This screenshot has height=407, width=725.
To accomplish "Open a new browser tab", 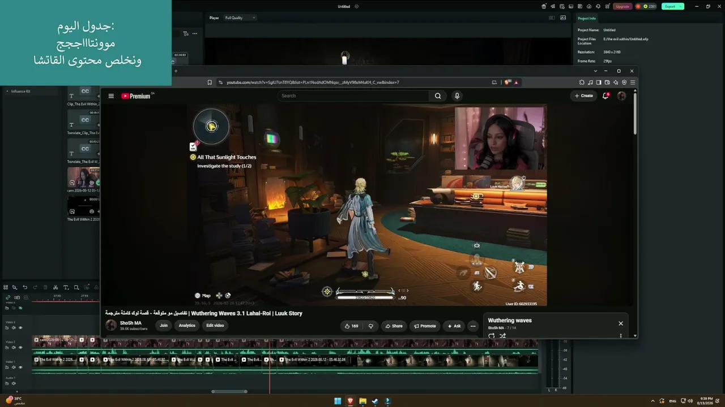I will tap(176, 71).
